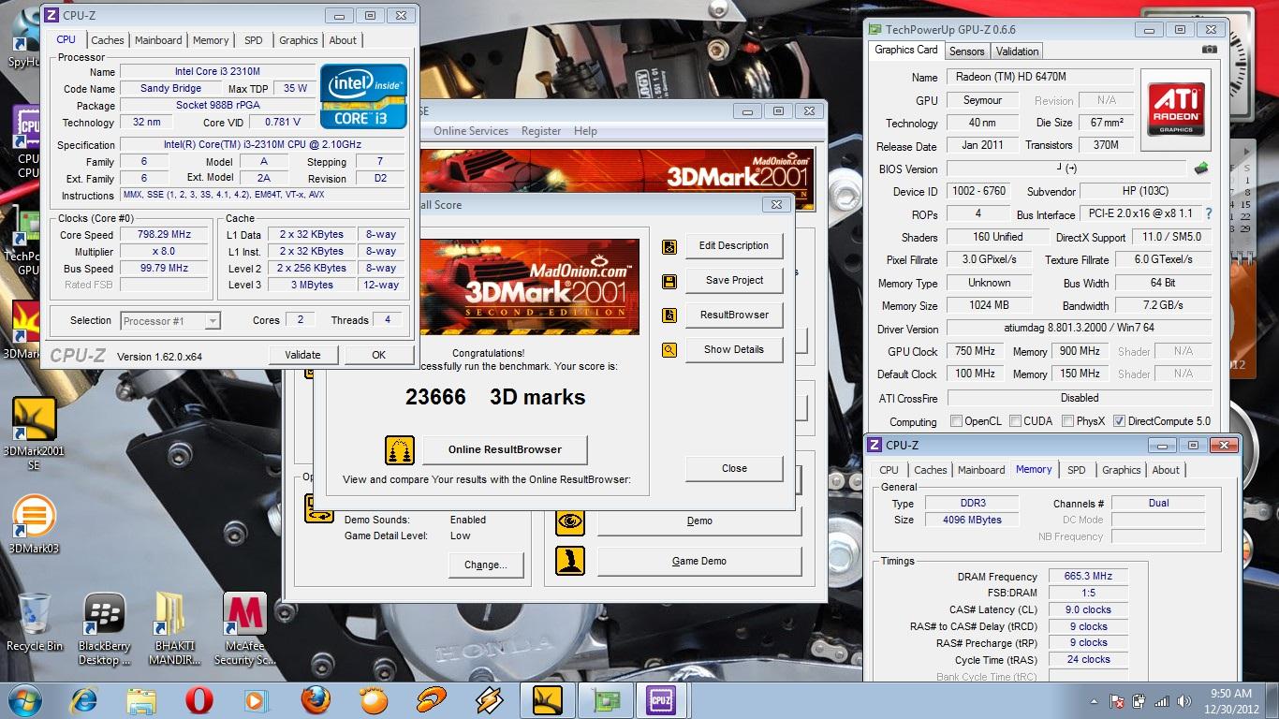Click the BIOS Version field in GPU-Z
The width and height of the screenshot is (1279, 719).
1066,169
